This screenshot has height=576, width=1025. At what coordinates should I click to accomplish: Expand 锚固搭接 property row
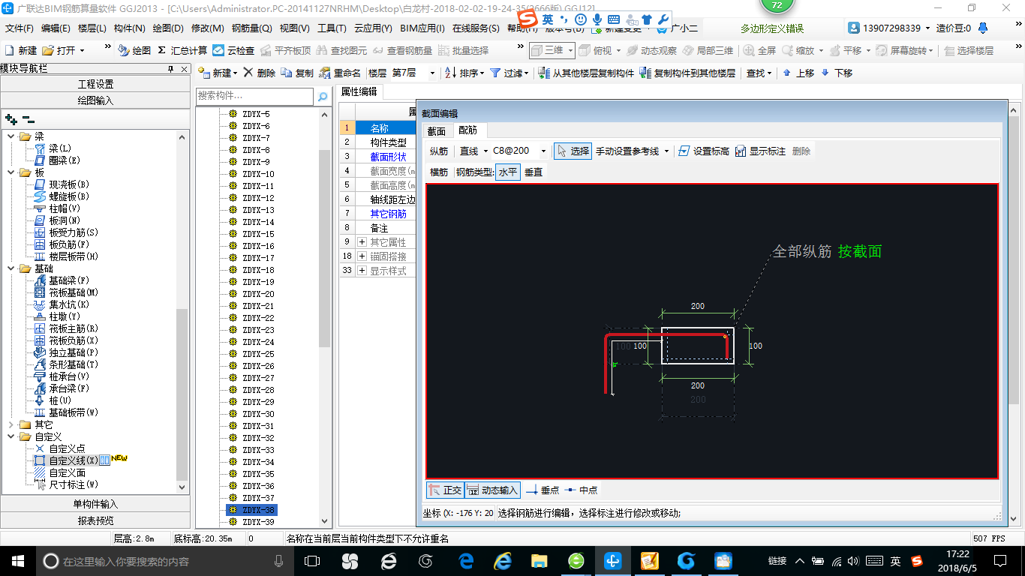tap(362, 256)
